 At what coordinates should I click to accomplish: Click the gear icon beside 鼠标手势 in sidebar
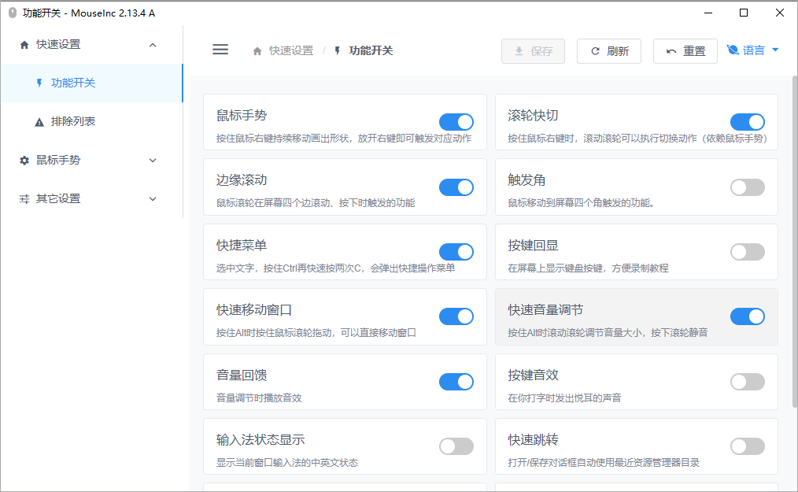tap(24, 161)
